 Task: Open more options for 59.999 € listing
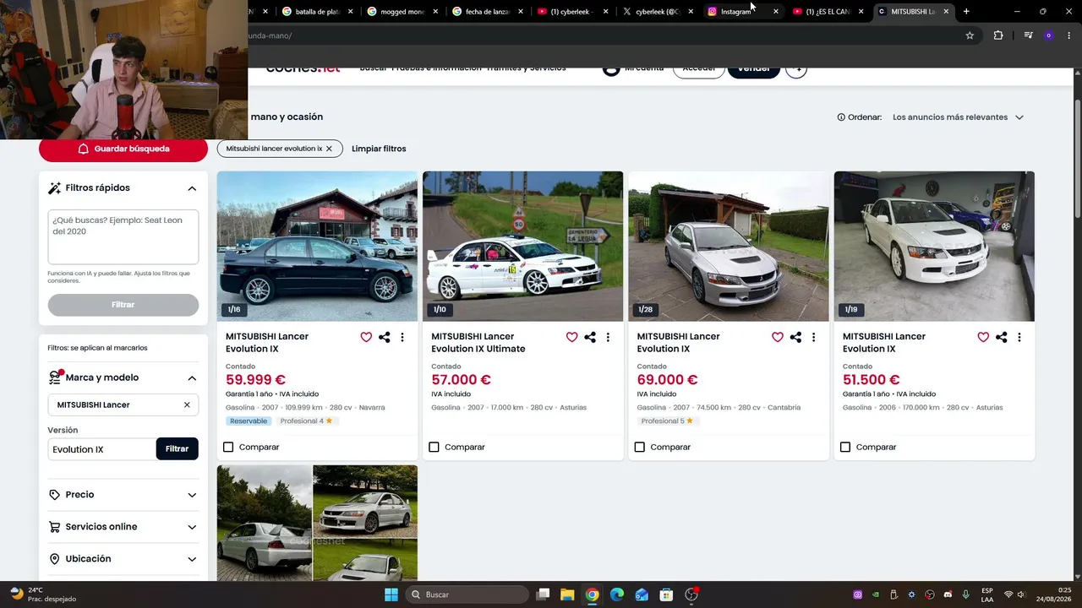[402, 337]
